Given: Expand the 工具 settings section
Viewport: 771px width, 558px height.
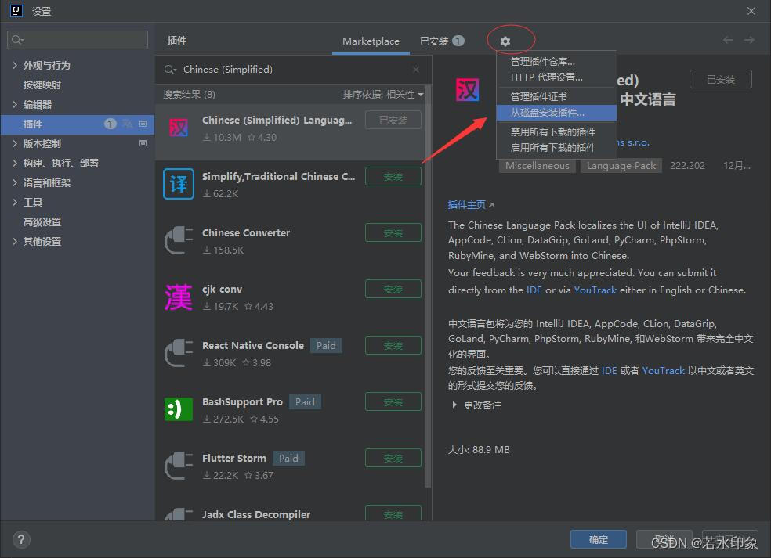Looking at the screenshot, I should click(x=15, y=203).
